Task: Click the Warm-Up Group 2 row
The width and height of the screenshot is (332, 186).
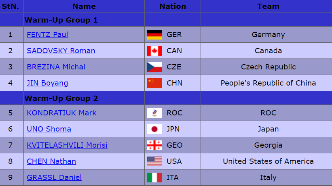Action: pyautogui.click(x=61, y=98)
